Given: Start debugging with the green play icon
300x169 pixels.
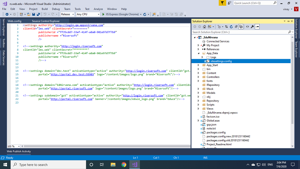Looking at the screenshot, I should coord(103,14).
